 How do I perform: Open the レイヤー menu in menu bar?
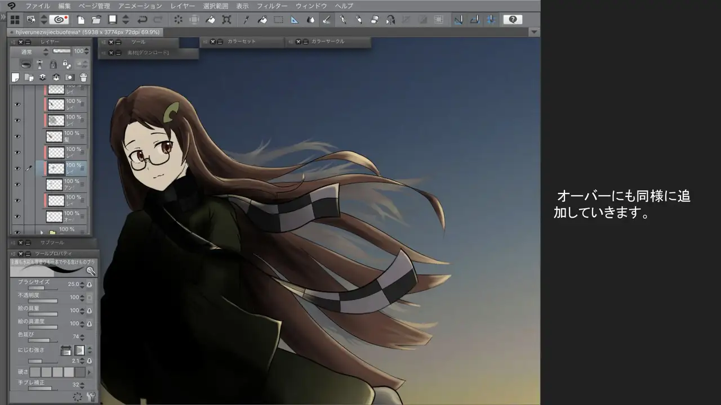pos(183,6)
